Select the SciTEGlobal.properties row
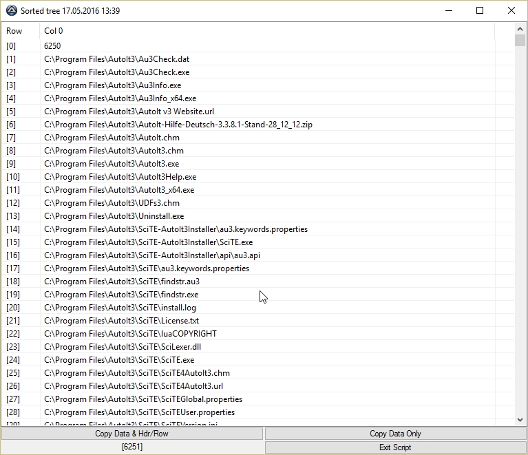 click(x=143, y=399)
